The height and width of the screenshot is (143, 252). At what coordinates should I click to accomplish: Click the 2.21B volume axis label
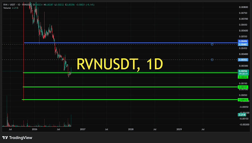242,115
